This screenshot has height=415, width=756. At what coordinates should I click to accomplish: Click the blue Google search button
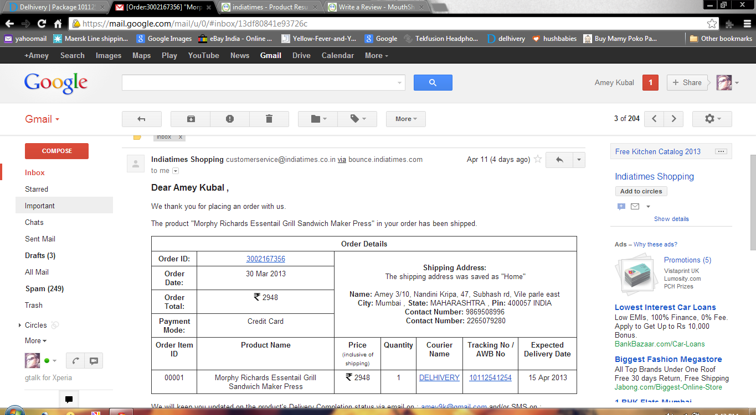(433, 82)
